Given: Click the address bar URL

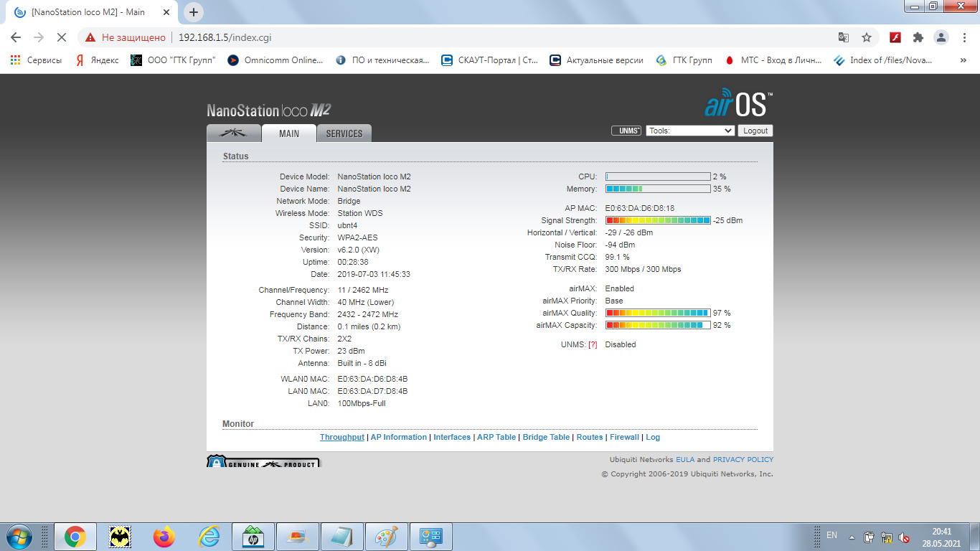Looking at the screenshot, I should [225, 37].
